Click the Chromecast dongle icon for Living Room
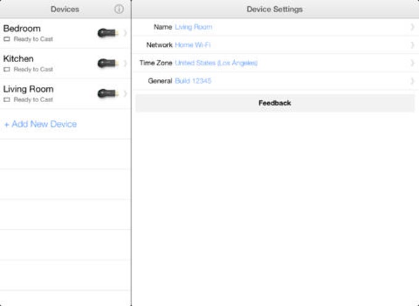 (x=108, y=94)
